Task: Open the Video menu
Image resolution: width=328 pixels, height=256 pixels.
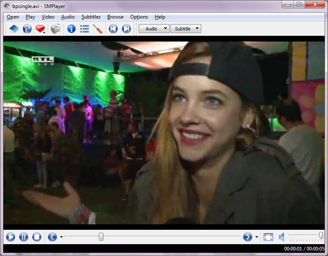Action: 48,17
